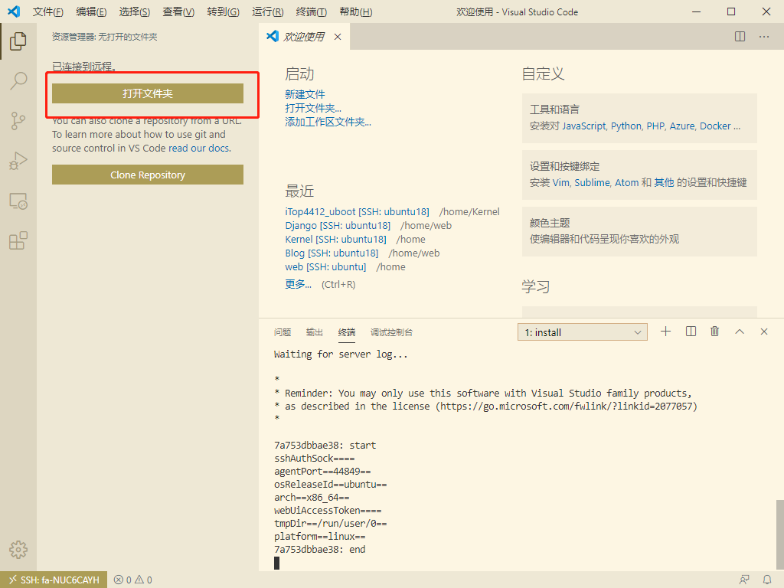Image resolution: width=784 pixels, height=588 pixels.
Task: Click the JavaScript language link
Action: pyautogui.click(x=584, y=126)
